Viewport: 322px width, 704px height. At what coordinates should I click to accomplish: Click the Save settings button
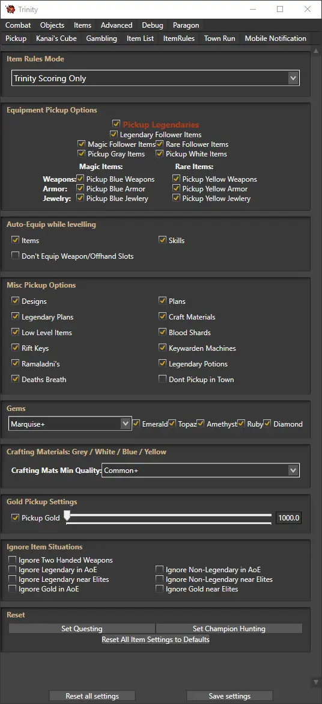coord(229,696)
